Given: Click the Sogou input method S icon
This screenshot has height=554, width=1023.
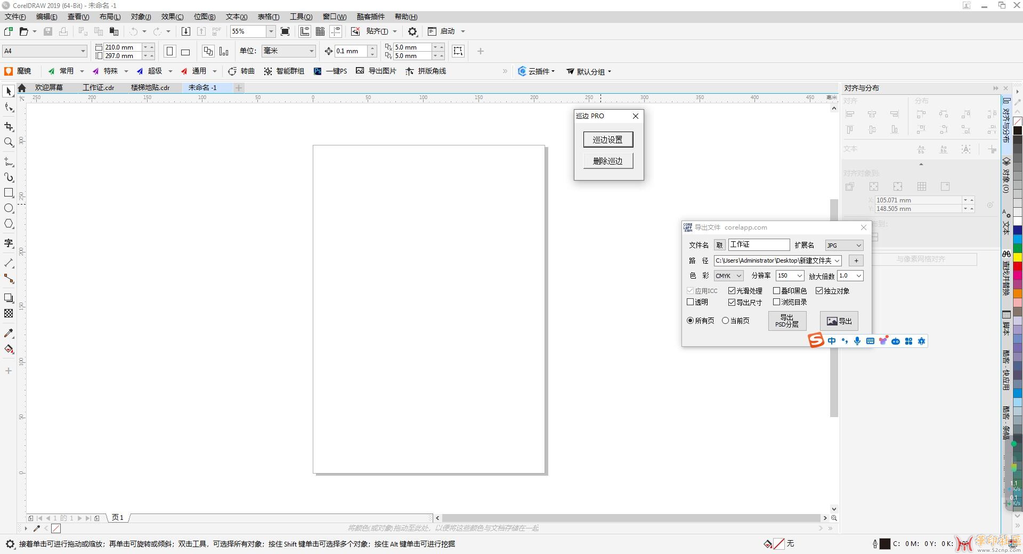Looking at the screenshot, I should tap(816, 340).
